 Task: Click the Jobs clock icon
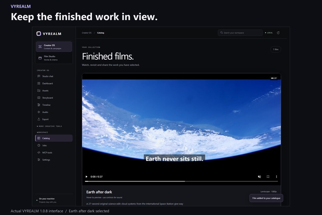pyautogui.click(x=39, y=145)
